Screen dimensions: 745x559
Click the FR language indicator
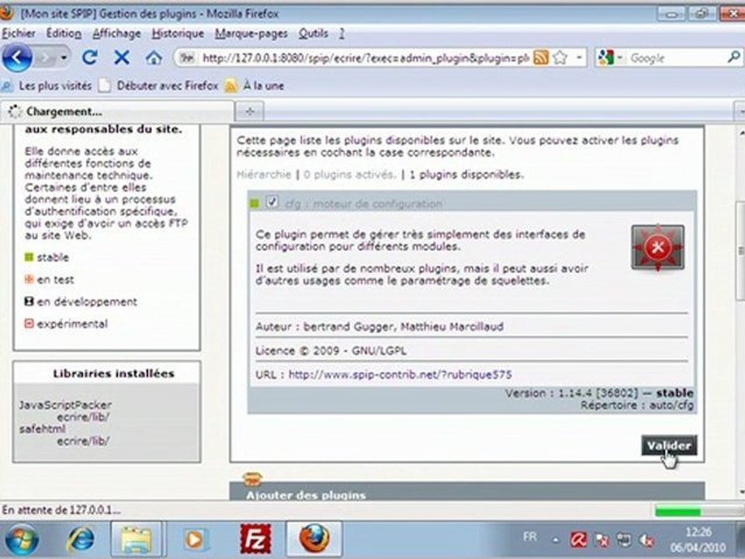(530, 536)
